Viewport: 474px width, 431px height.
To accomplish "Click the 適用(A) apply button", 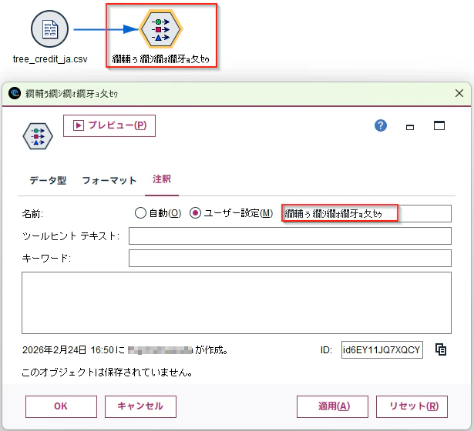I will (332, 406).
